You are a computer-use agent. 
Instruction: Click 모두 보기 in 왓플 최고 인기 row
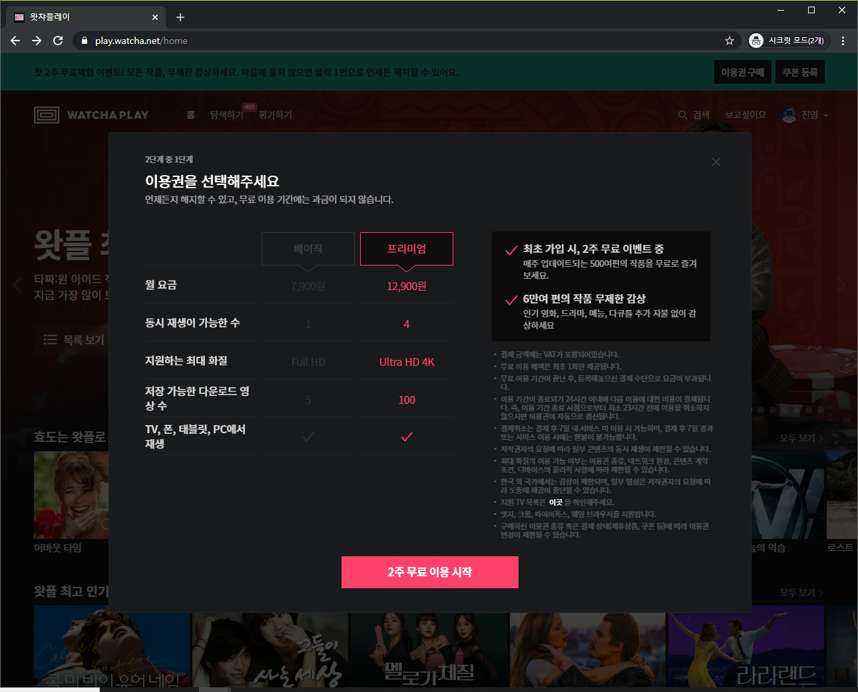(801, 592)
